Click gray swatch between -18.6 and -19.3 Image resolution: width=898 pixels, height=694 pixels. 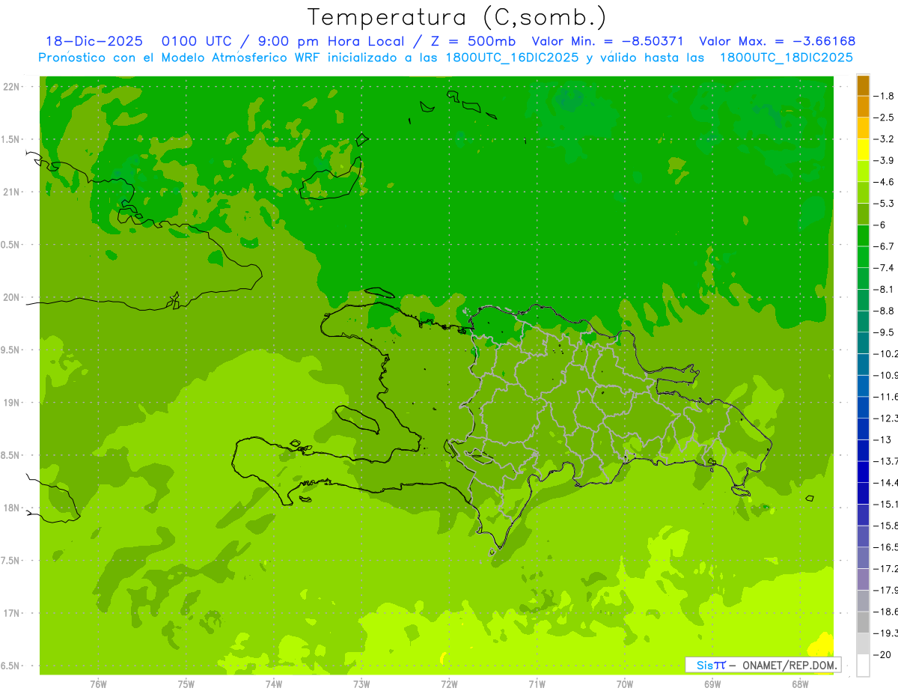[x=863, y=622]
